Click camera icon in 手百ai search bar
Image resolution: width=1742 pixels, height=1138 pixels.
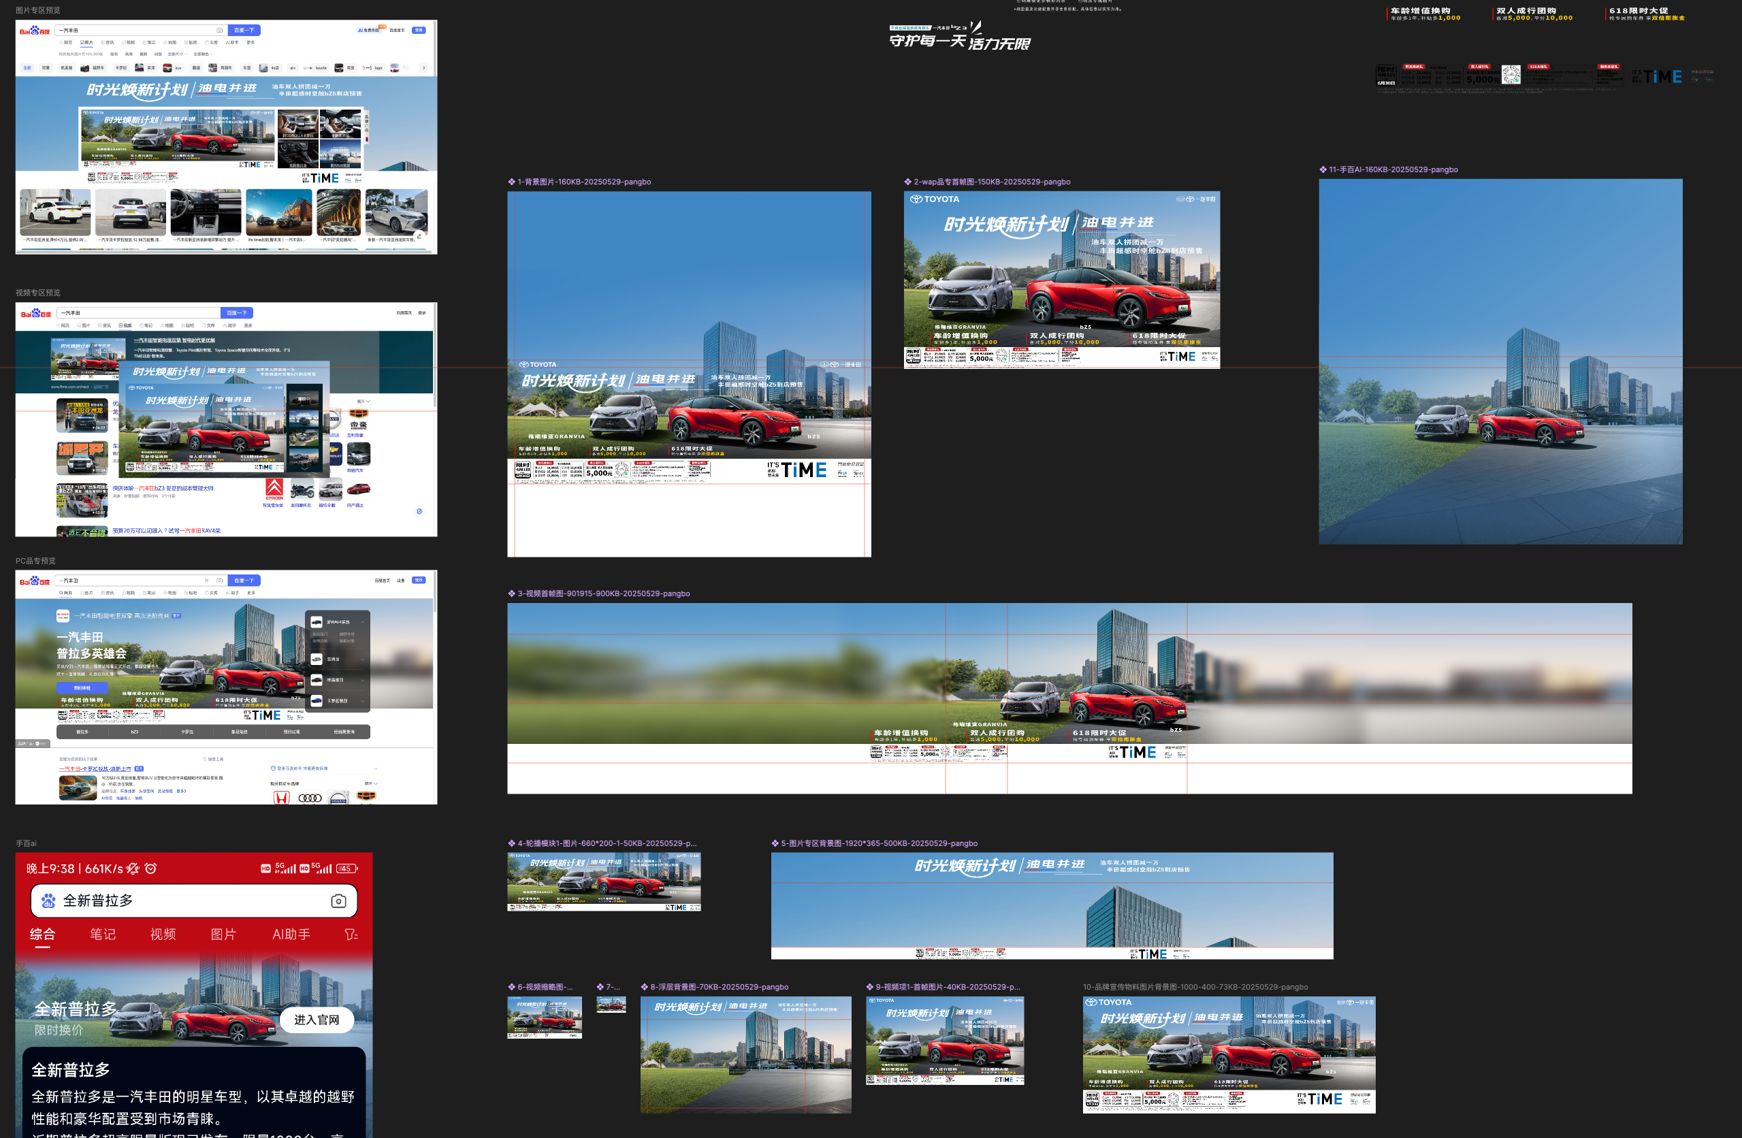[338, 901]
